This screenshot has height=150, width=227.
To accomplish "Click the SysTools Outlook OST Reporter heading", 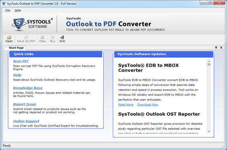I will coord(159,114).
